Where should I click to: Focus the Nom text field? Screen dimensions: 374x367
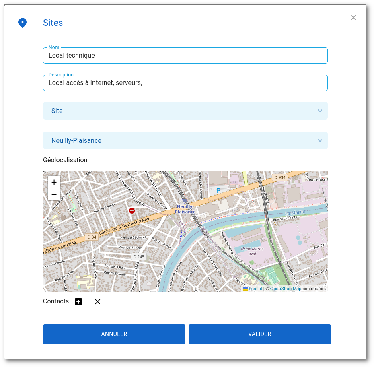tap(185, 56)
